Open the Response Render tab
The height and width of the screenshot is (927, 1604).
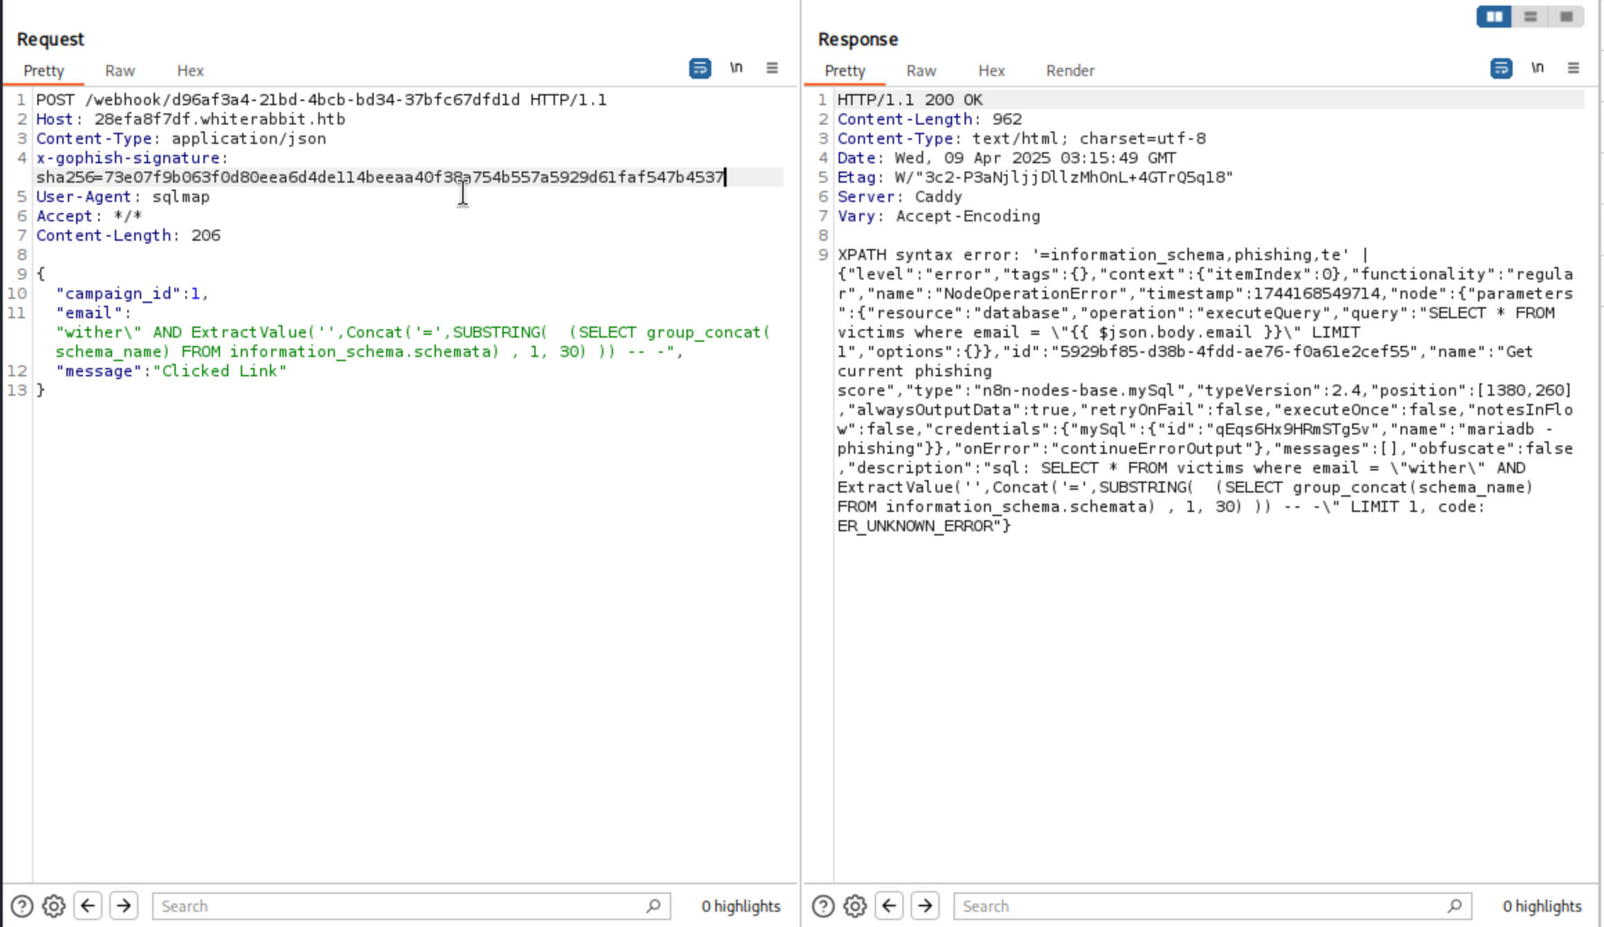pyautogui.click(x=1070, y=71)
